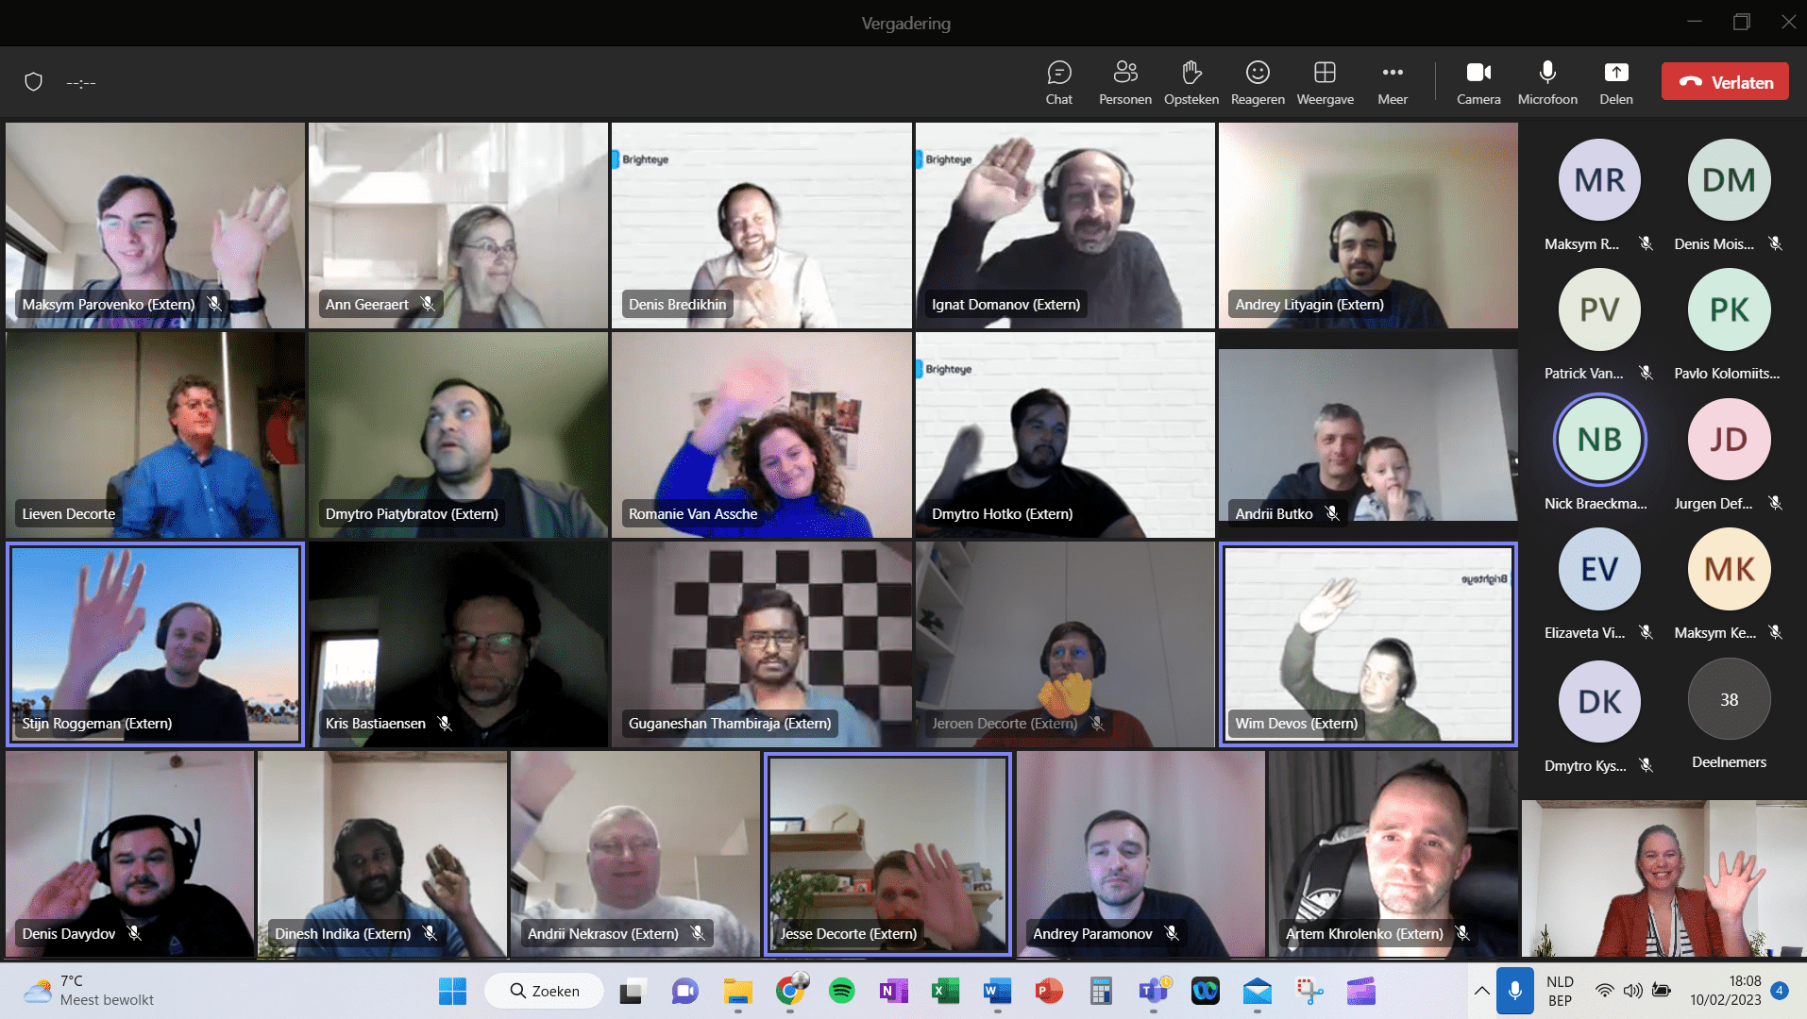Click the shield security icon
The width and height of the screenshot is (1807, 1019).
point(34,82)
